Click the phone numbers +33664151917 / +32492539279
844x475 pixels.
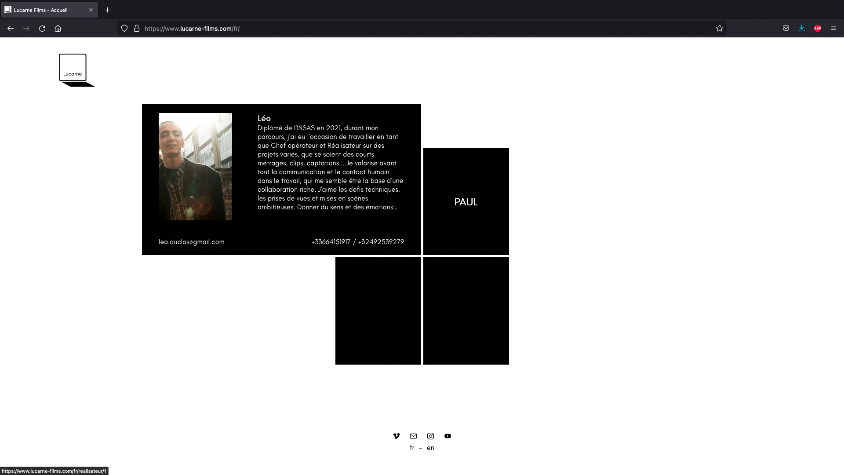pos(357,242)
